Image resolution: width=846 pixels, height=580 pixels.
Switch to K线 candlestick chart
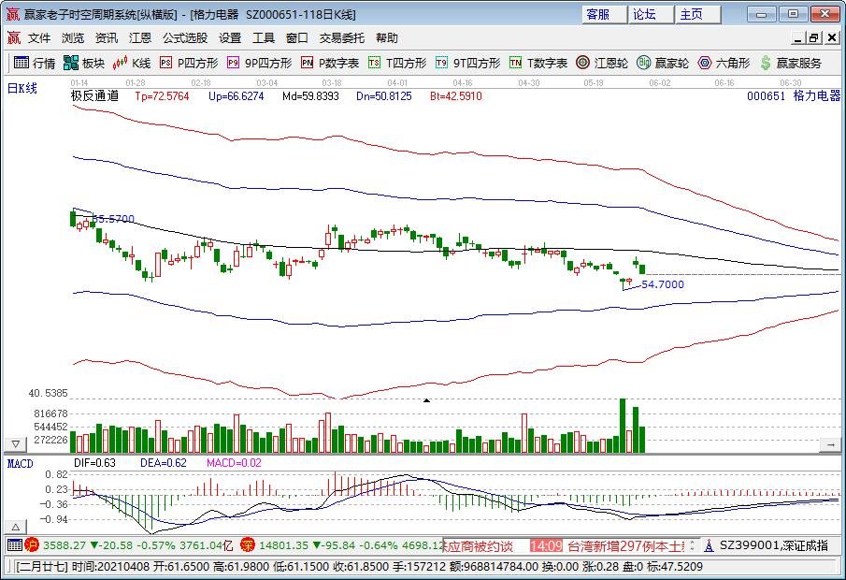coord(132,64)
